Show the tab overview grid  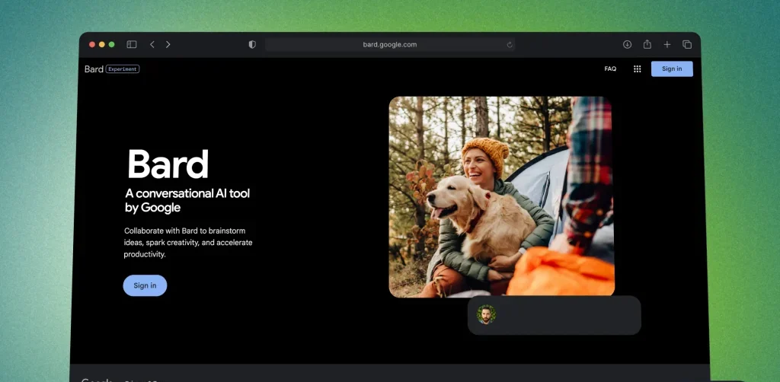click(687, 45)
